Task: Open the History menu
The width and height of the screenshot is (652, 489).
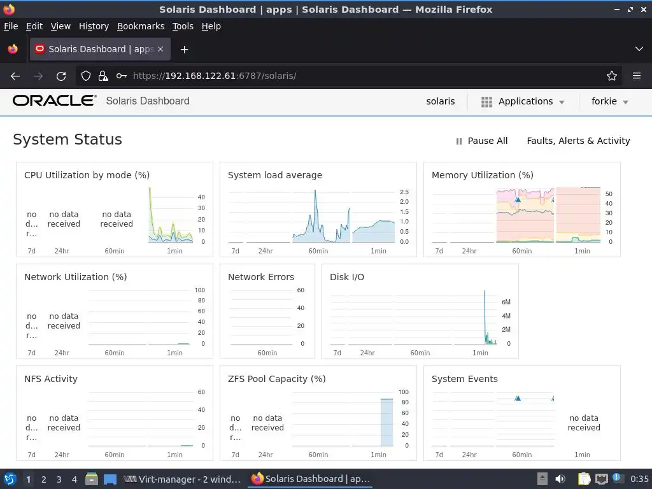Action: 94,26
